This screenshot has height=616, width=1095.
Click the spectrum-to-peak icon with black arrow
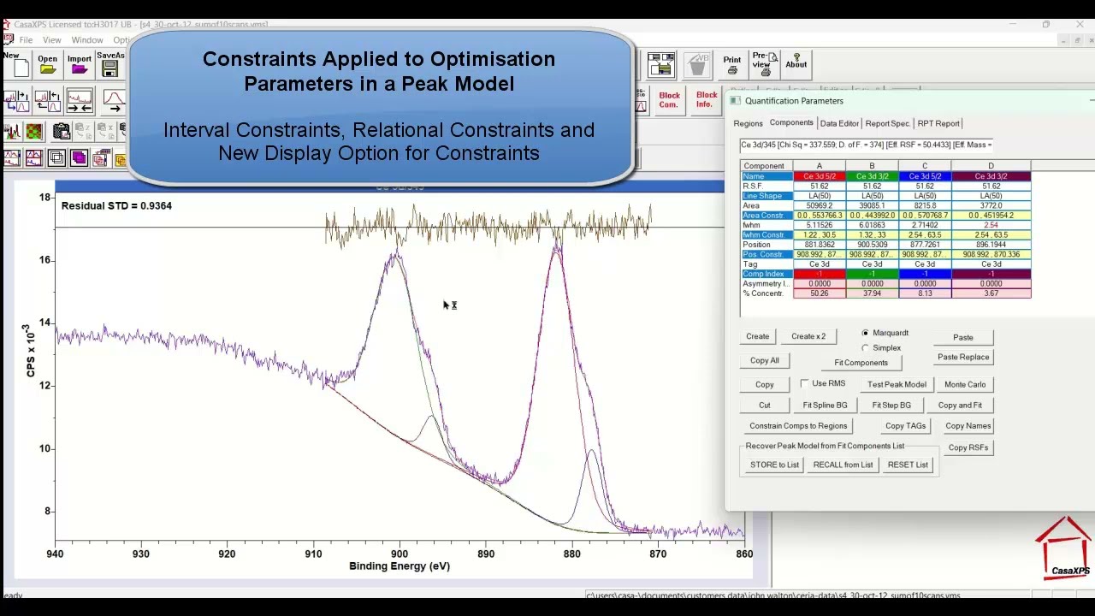(47, 101)
